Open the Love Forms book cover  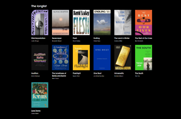click(x=40, y=95)
